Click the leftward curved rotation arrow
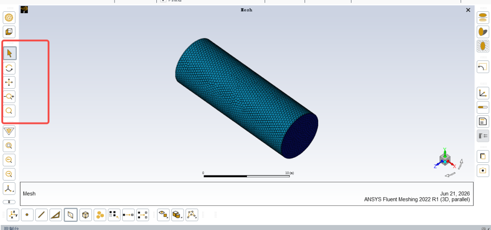The width and height of the screenshot is (491, 230). (x=450, y=174)
